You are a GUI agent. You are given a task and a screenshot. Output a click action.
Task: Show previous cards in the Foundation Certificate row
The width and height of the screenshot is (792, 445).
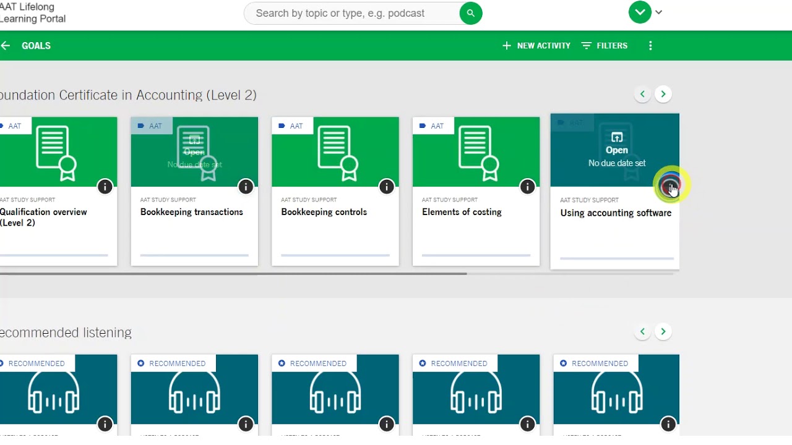tap(642, 94)
